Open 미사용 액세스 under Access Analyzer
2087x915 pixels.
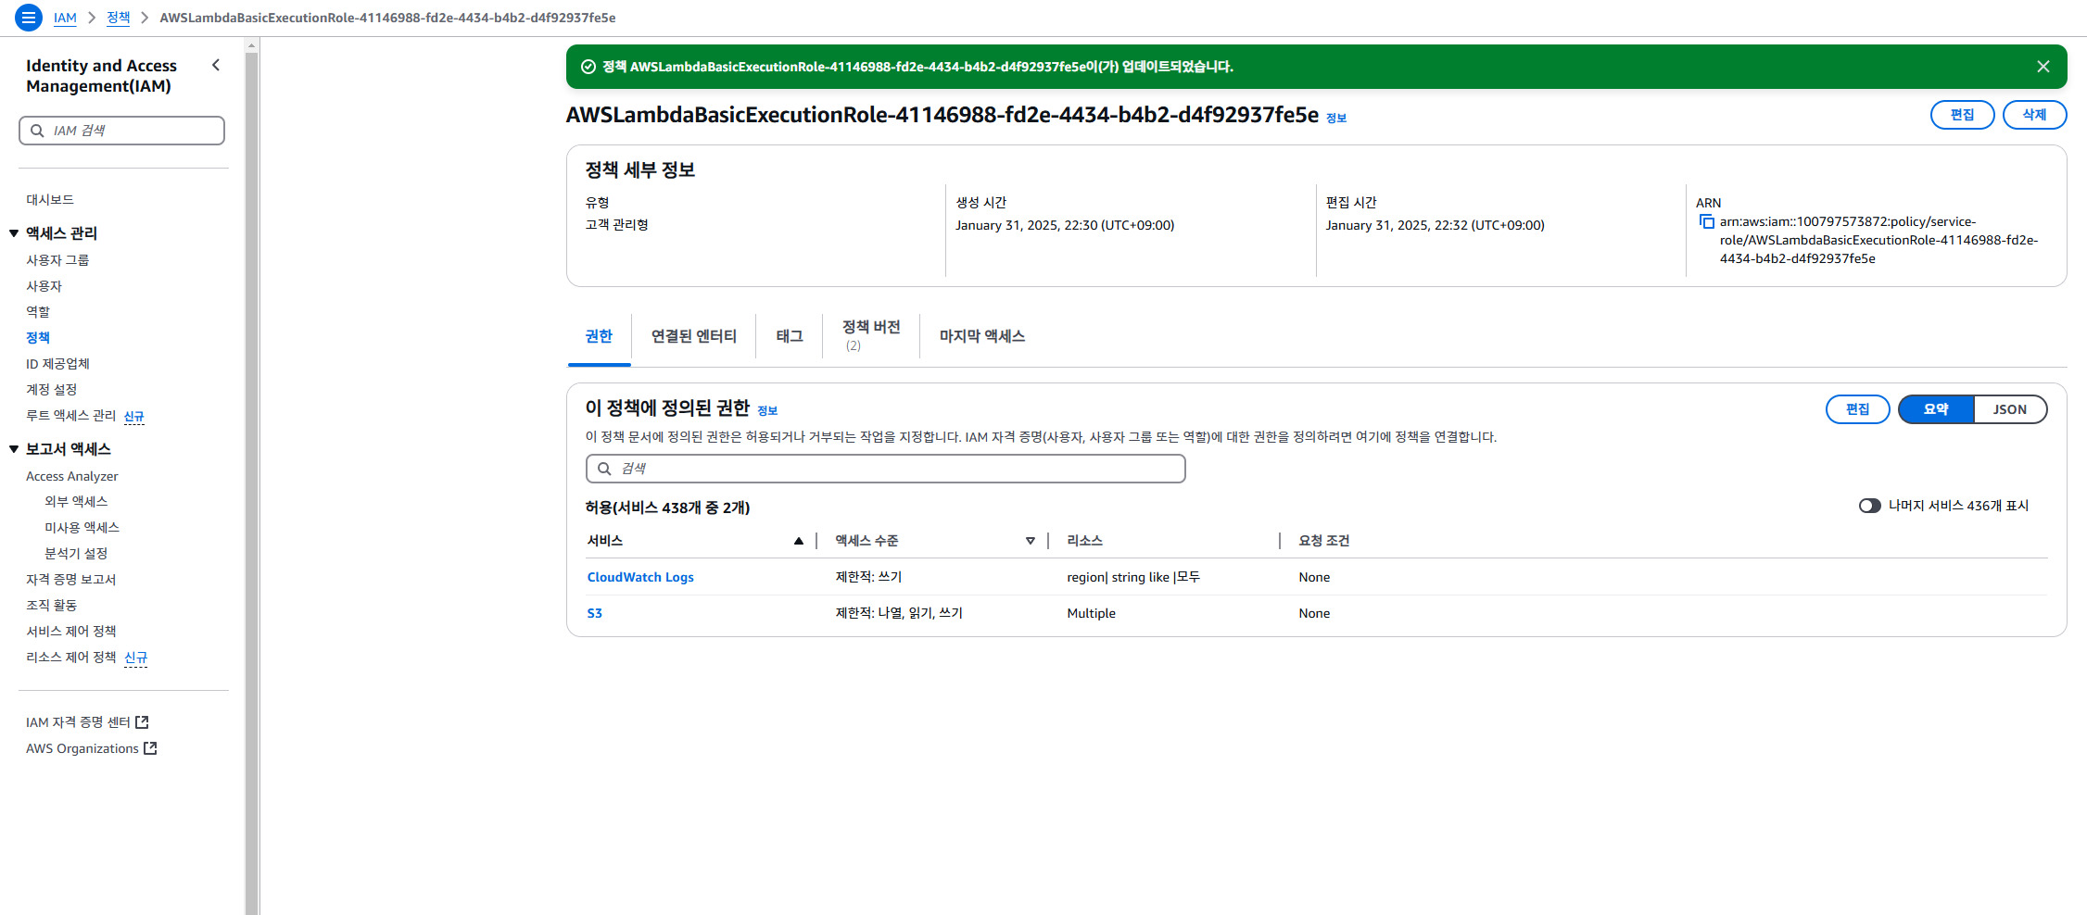(82, 528)
